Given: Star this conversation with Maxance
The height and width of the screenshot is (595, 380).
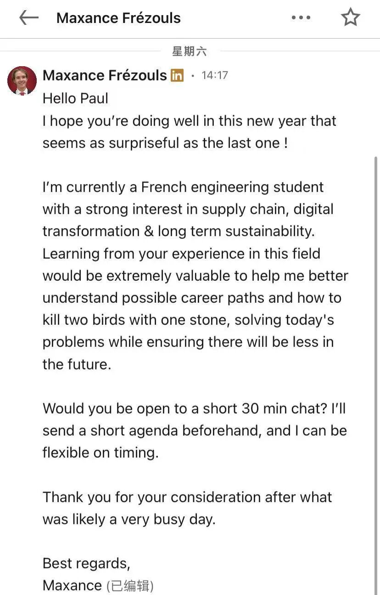Looking at the screenshot, I should (x=351, y=18).
